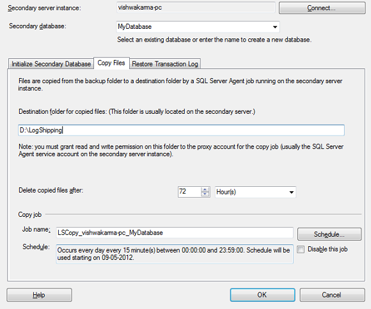This screenshot has height=309, width=371.
Task: Select the Copy Files tab
Action: tap(111, 63)
